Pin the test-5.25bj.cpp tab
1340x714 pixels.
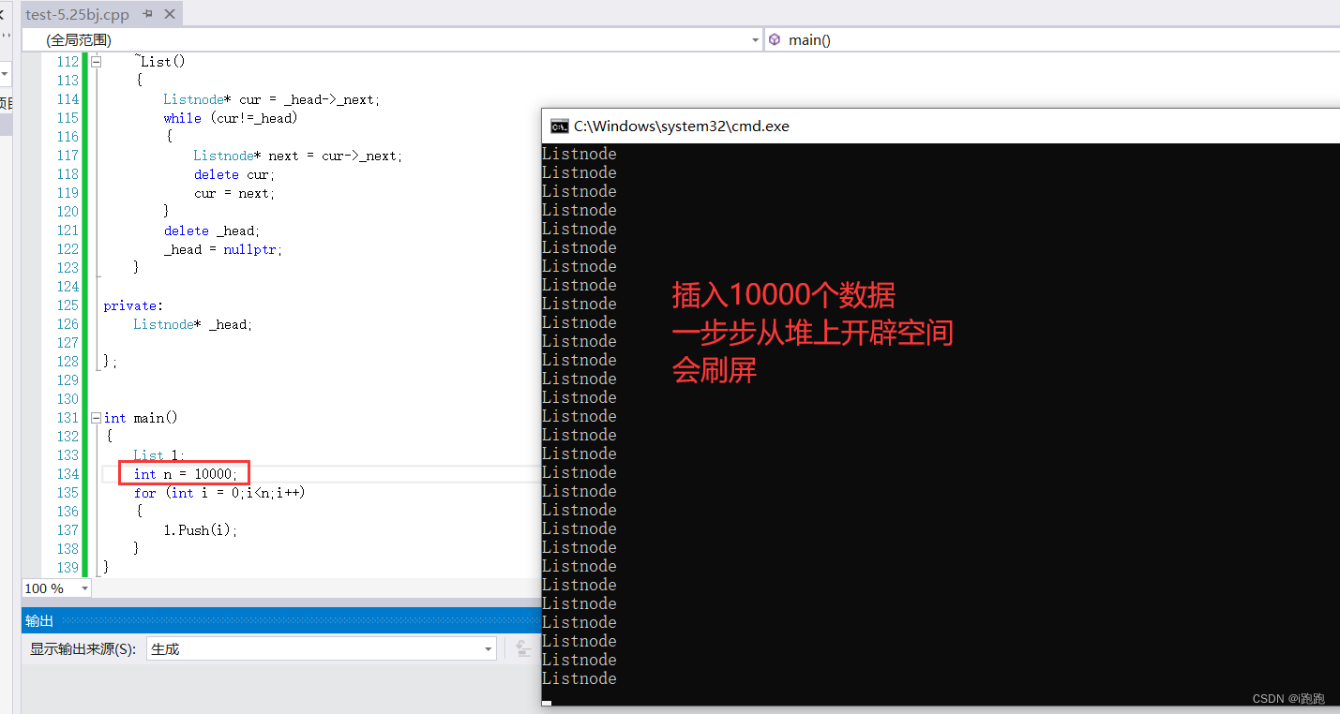click(148, 15)
